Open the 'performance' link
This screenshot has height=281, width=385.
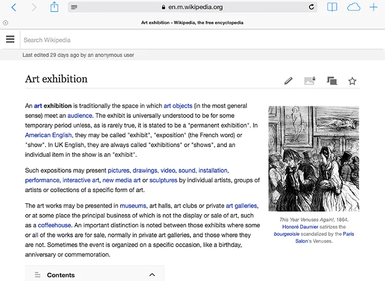tap(42, 180)
